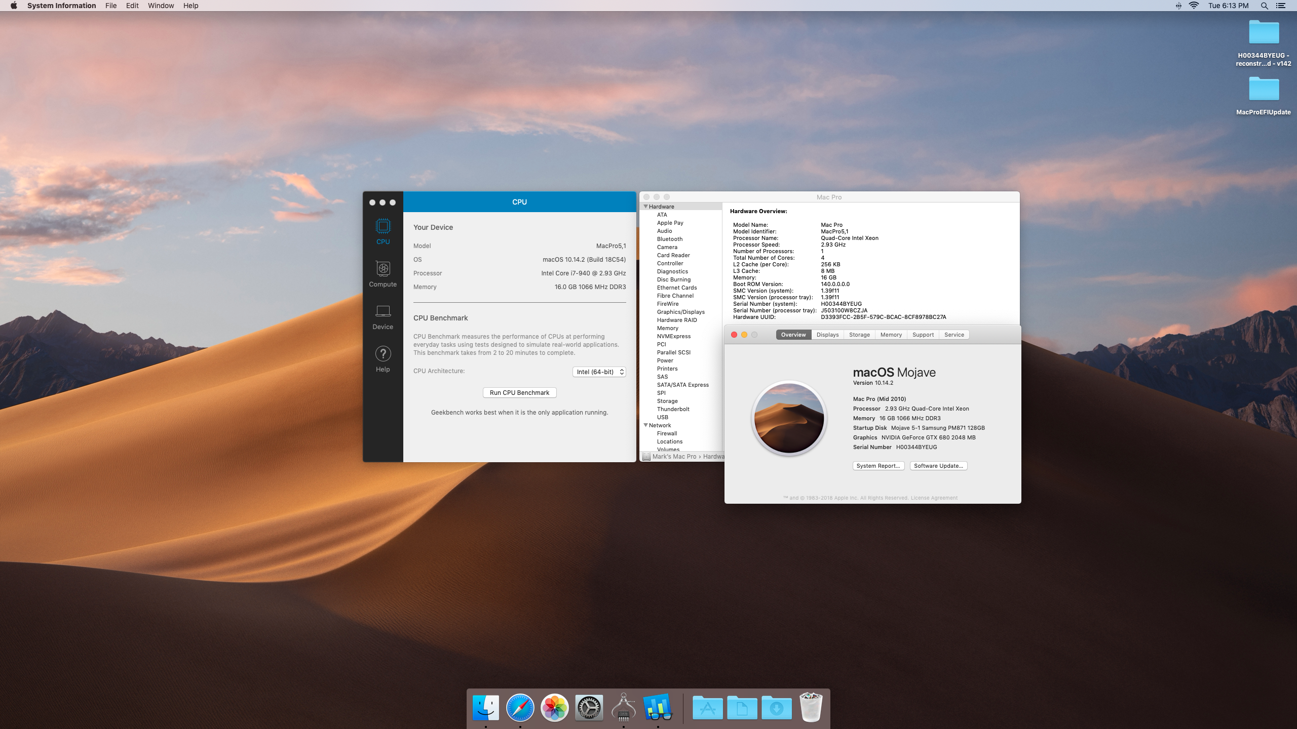Screen dimensions: 1297x729
Task: Open the Compute section in Geekbench sidebar
Action: point(383,274)
